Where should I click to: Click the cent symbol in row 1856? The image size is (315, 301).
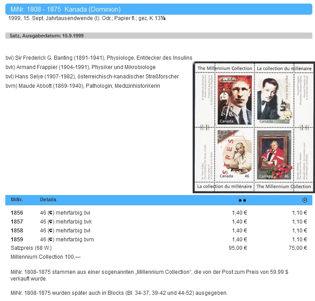pyautogui.click(x=51, y=213)
